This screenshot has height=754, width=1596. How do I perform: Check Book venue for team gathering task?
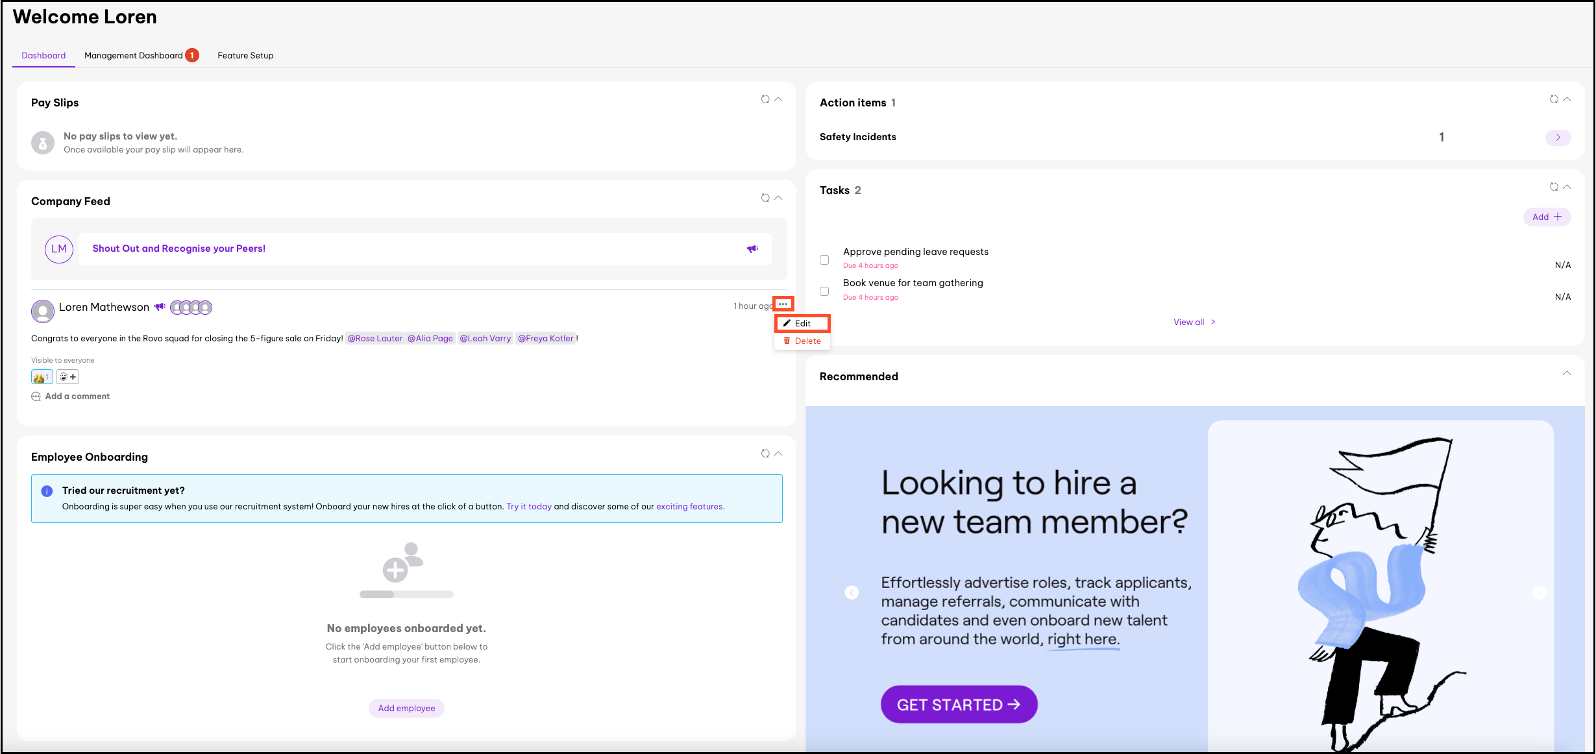824,291
